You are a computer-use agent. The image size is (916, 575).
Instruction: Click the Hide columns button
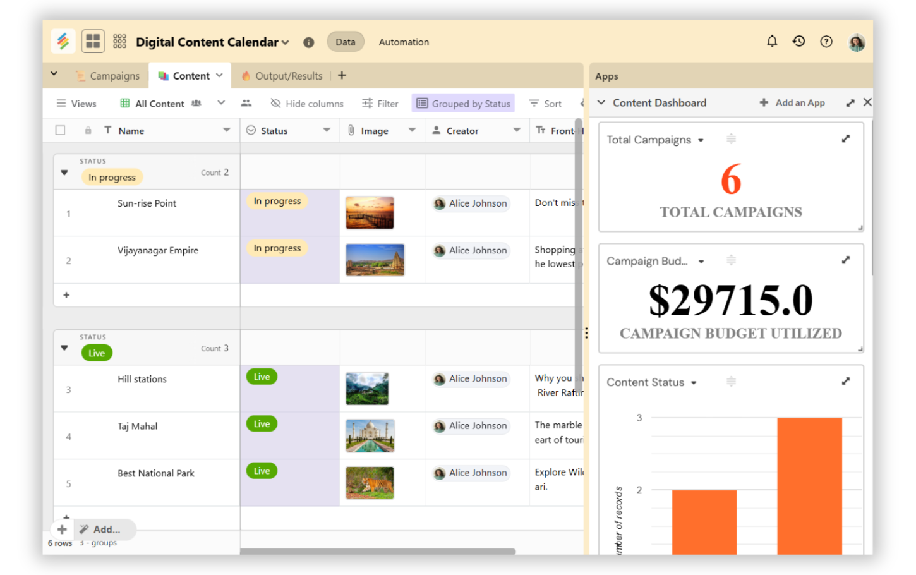click(307, 104)
